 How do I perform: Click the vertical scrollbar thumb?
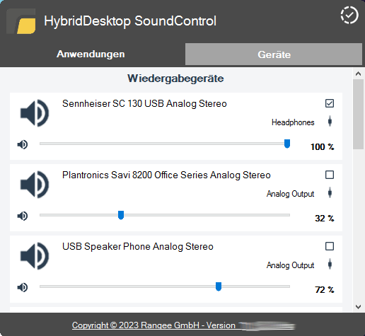(358, 114)
